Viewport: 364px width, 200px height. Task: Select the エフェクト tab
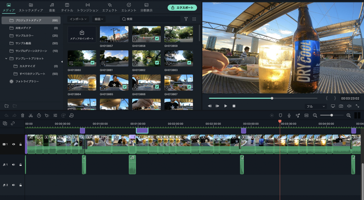click(109, 7)
